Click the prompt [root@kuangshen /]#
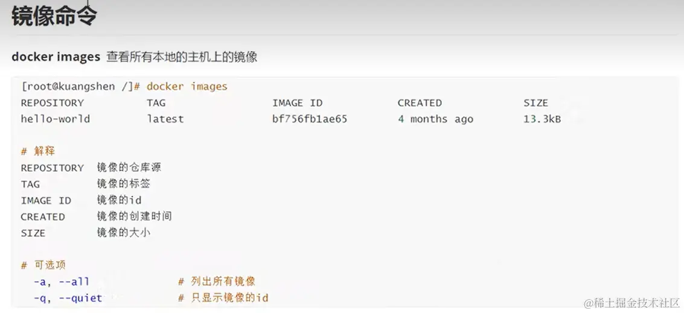 pos(80,87)
